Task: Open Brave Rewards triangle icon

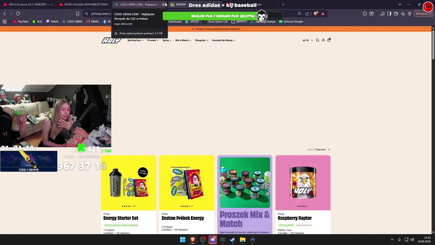Action: tap(323, 14)
